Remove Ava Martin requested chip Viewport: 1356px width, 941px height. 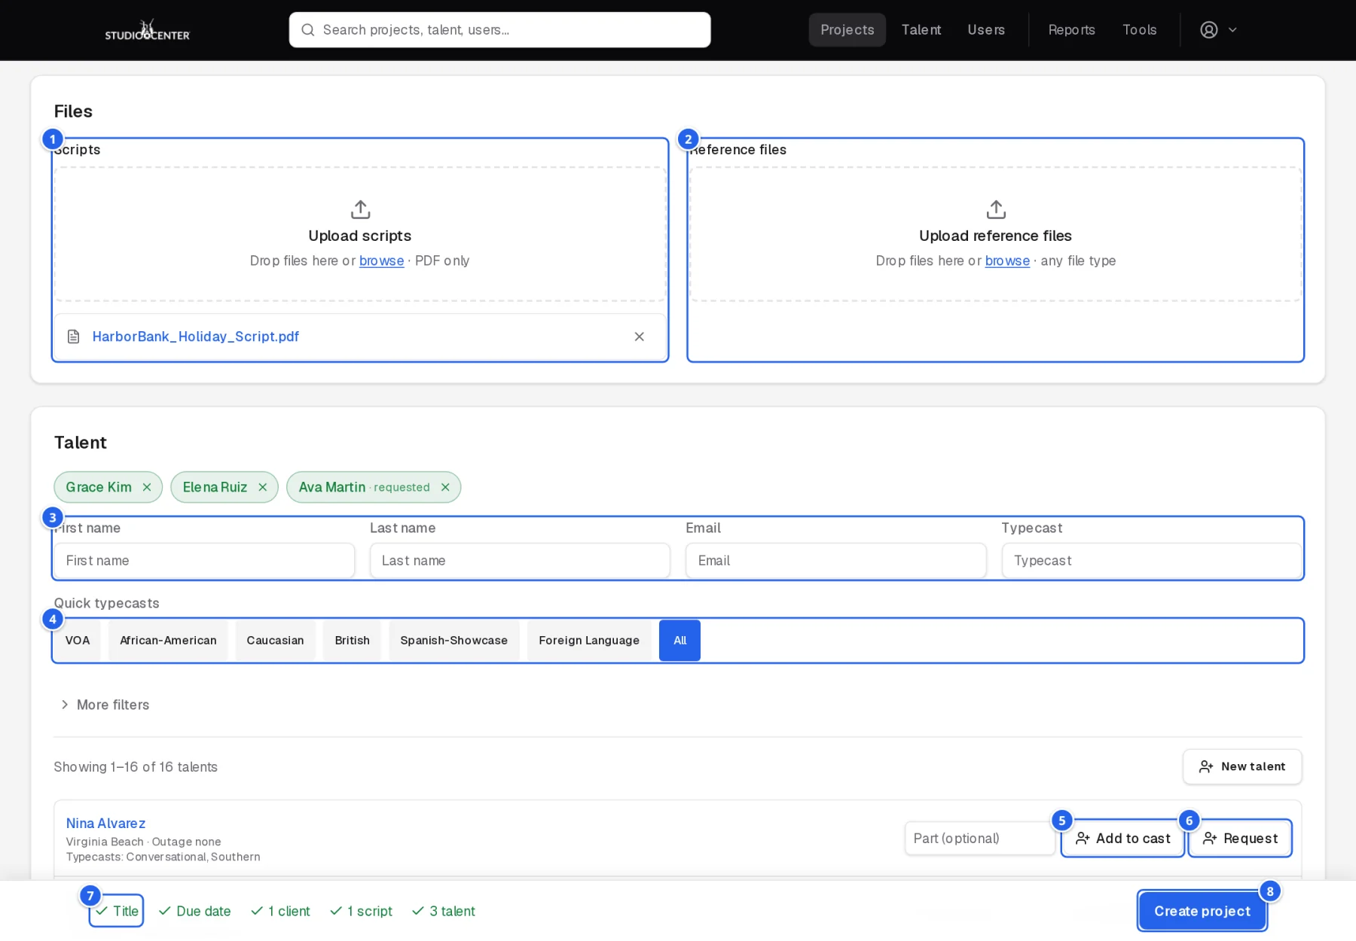pyautogui.click(x=445, y=487)
